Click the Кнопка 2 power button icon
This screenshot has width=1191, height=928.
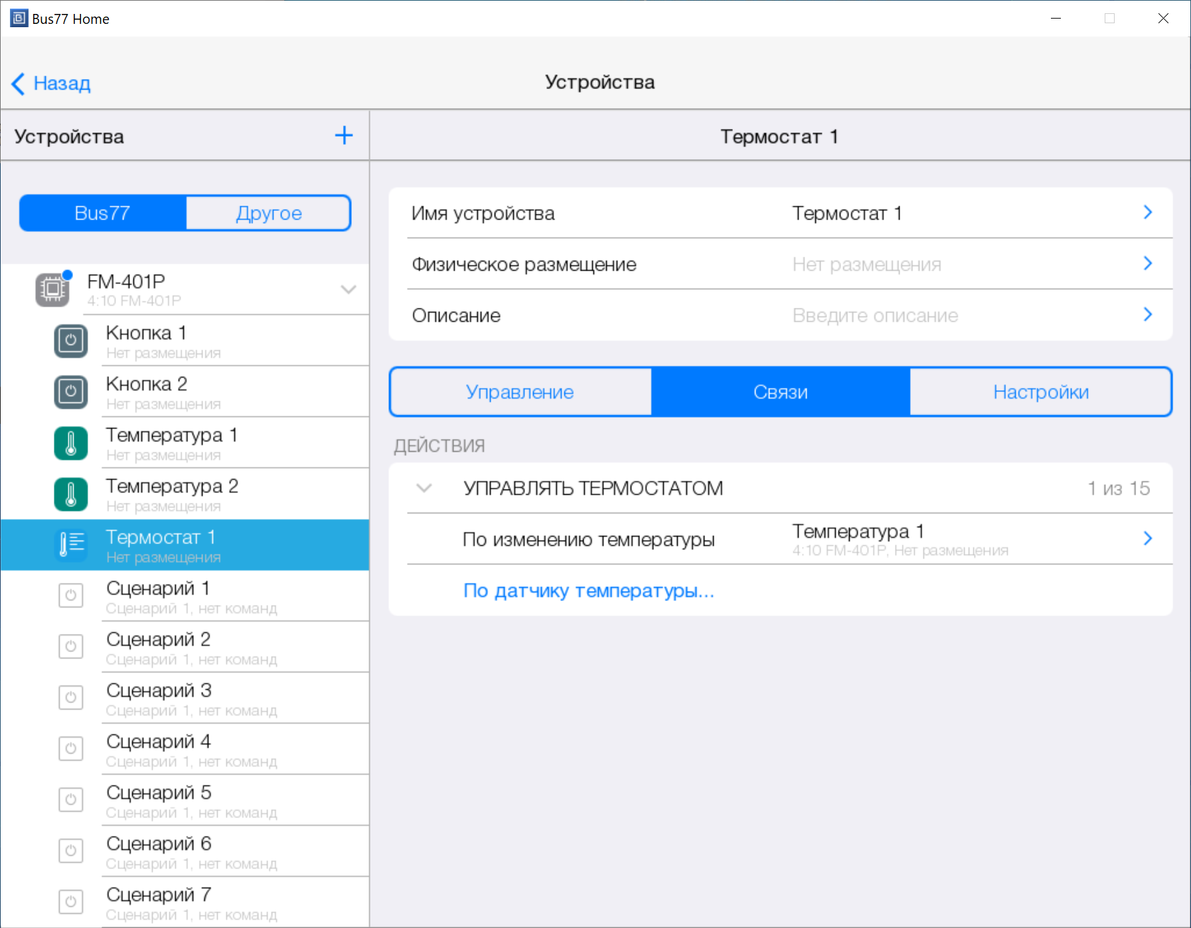coord(71,392)
